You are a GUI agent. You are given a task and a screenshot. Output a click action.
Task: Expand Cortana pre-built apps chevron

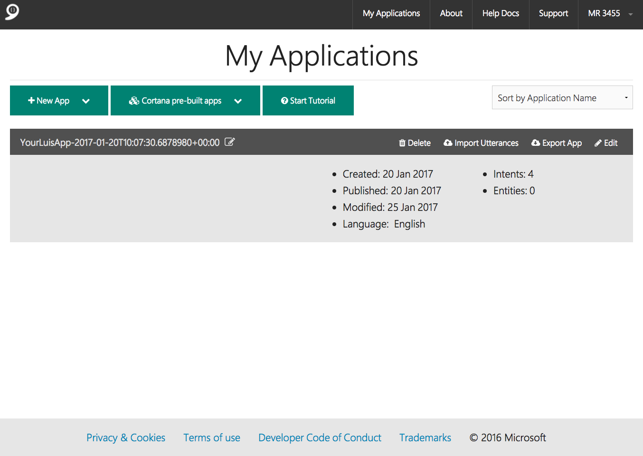tap(238, 101)
